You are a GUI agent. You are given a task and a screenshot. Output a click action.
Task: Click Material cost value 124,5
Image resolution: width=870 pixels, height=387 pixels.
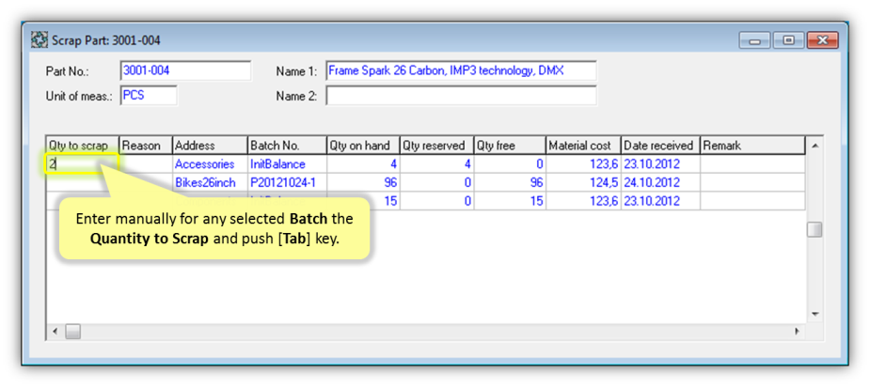pyautogui.click(x=584, y=182)
